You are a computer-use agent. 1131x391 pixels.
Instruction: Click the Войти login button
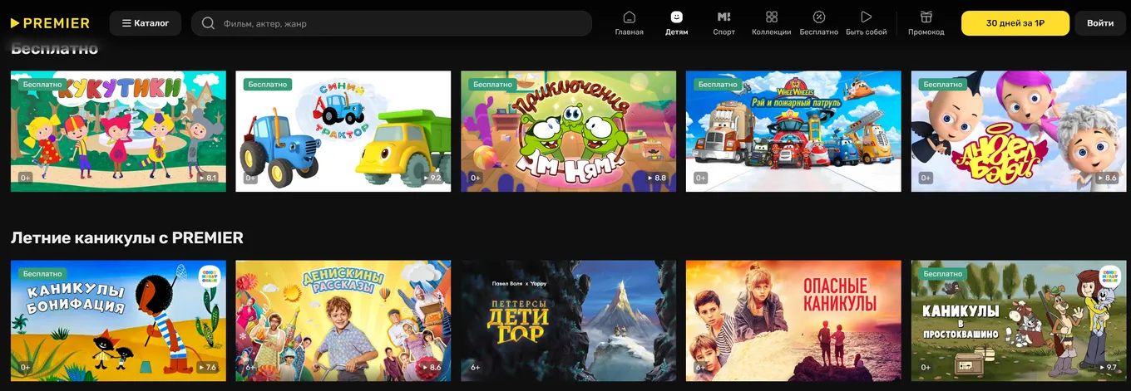pyautogui.click(x=1100, y=23)
